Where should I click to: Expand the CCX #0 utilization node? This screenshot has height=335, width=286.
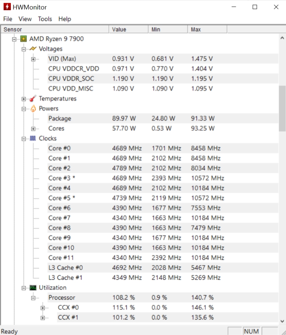tap(43, 308)
